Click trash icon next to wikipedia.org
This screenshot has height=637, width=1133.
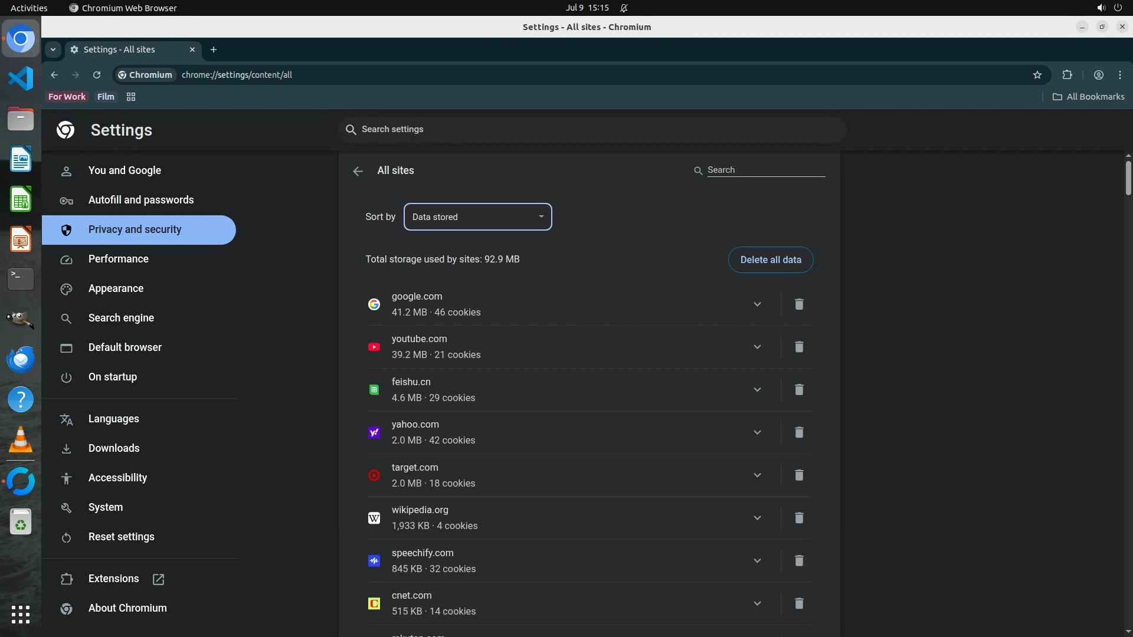798,518
